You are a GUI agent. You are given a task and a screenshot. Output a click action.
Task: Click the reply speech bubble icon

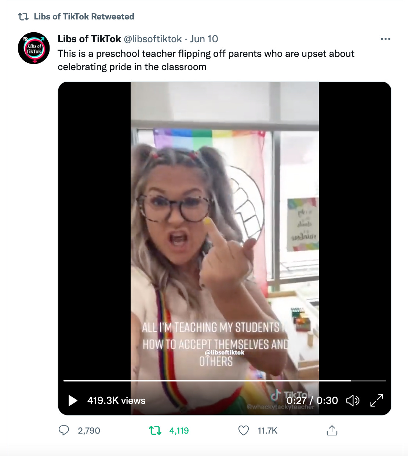pos(64,430)
